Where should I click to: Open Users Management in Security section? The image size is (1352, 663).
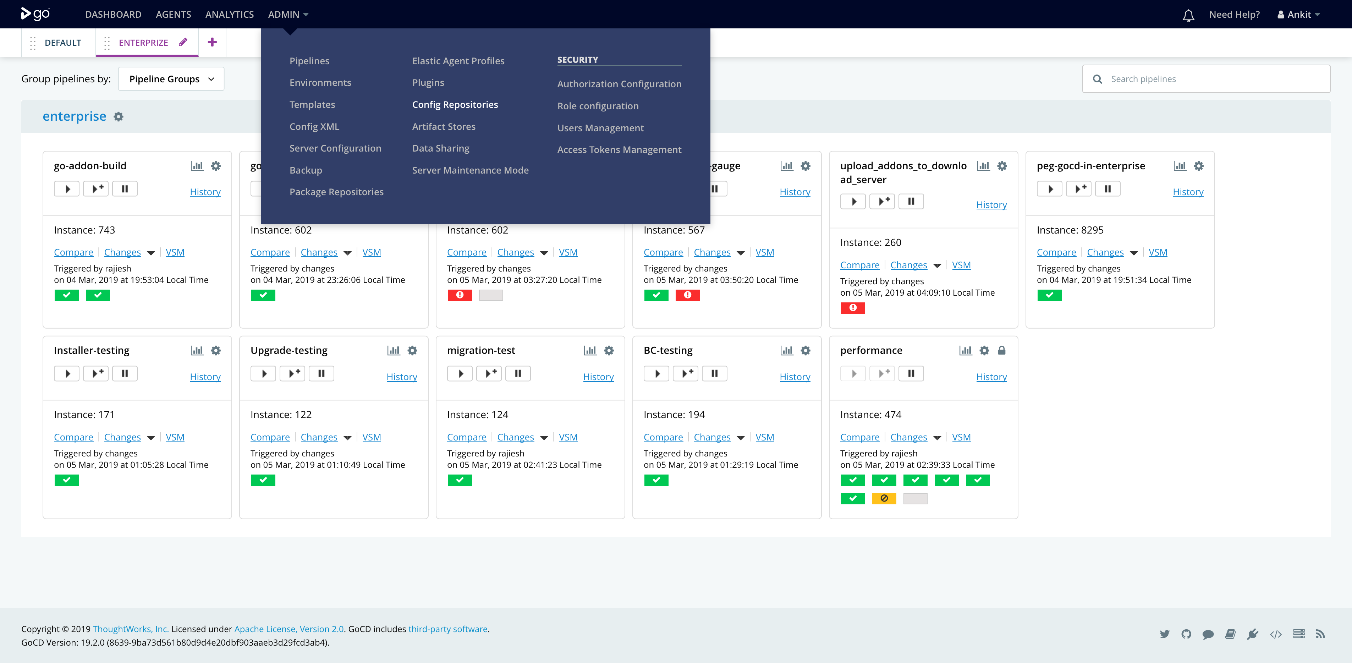point(600,128)
